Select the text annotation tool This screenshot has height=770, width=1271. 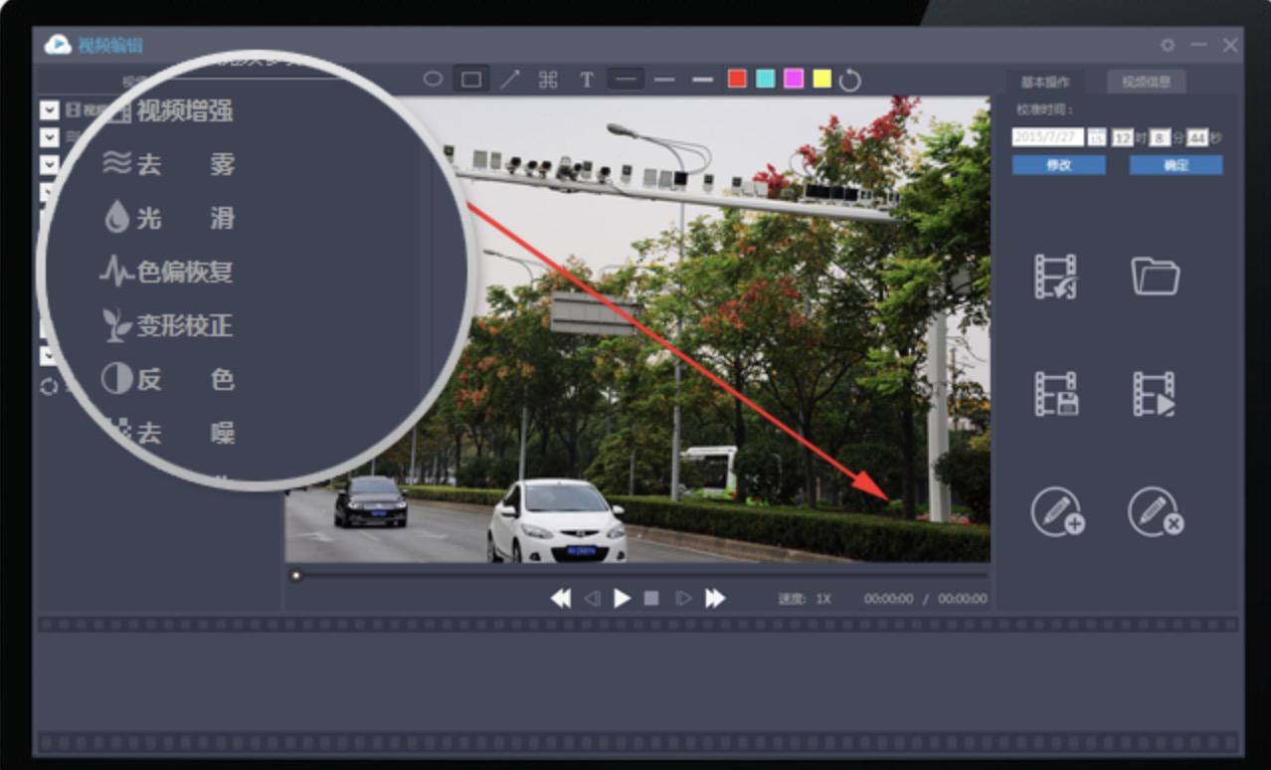click(587, 80)
